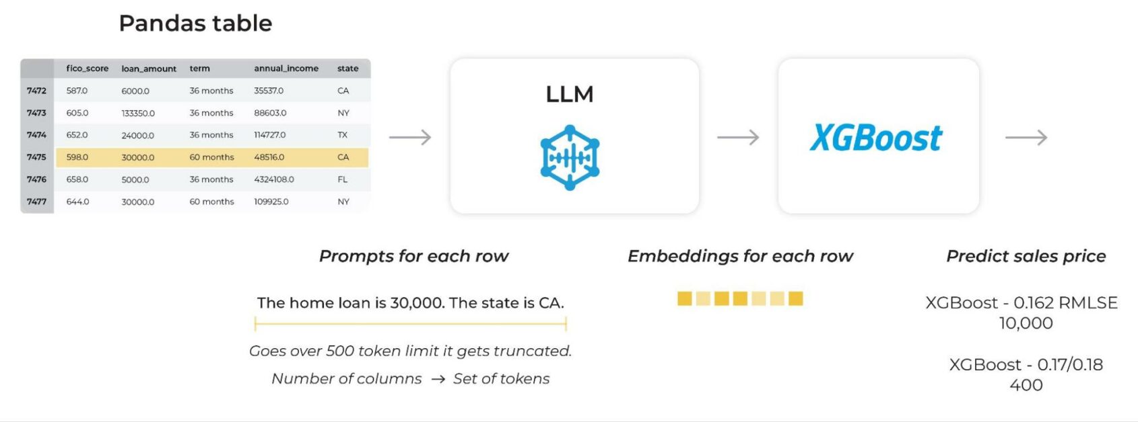Click the XGBoost logo
Image resolution: width=1138 pixels, height=422 pixels.
point(875,138)
